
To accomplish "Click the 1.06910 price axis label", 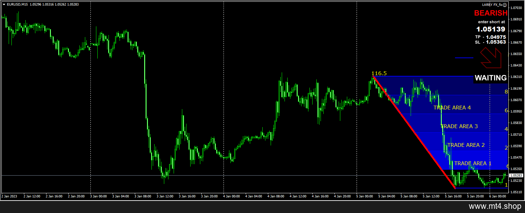I will 517,19.
